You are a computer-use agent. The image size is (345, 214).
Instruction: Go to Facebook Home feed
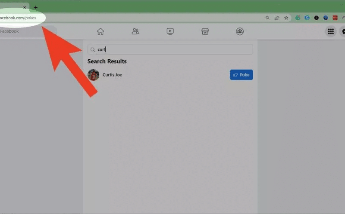click(100, 31)
